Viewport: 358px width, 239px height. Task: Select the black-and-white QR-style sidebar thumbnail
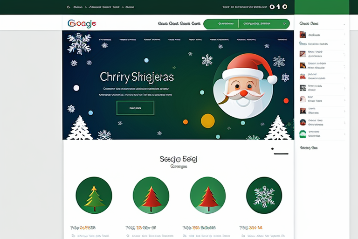[303, 88]
